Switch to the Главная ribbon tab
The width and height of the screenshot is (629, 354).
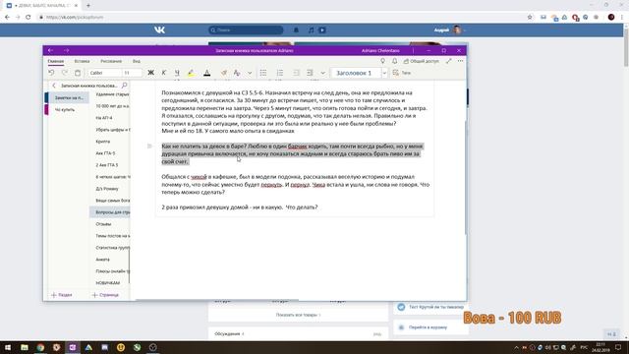56,61
